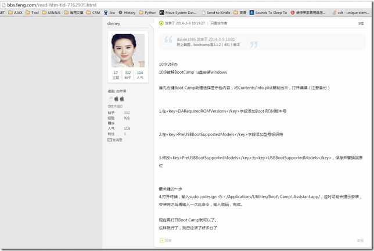Open the Jira bookmark
The width and height of the screenshot is (374, 251).
tap(109, 12)
